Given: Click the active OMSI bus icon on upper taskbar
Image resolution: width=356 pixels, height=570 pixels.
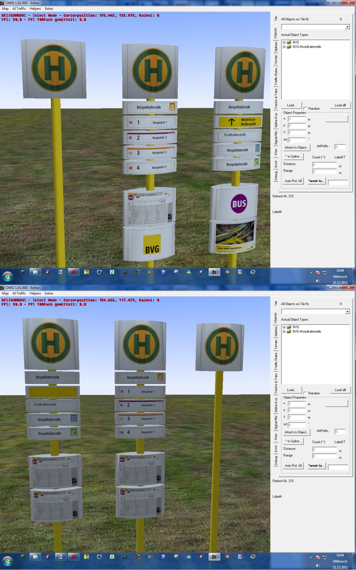Looking at the screenshot, I should tap(214, 272).
